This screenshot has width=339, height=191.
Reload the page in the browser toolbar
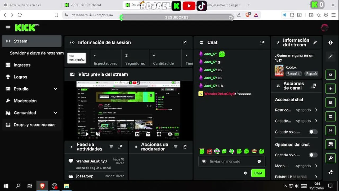[20, 15]
